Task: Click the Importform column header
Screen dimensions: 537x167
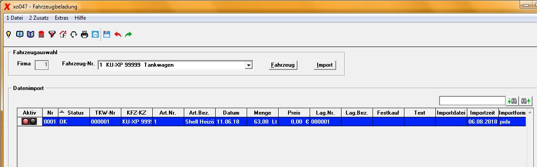Action: (512, 112)
